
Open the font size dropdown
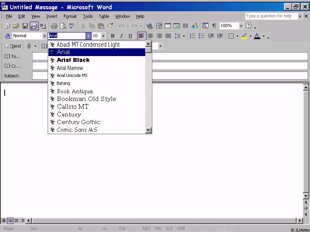[103, 36]
